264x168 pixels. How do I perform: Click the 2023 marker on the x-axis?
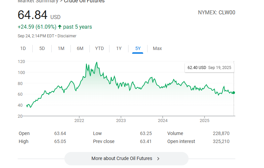121,121
